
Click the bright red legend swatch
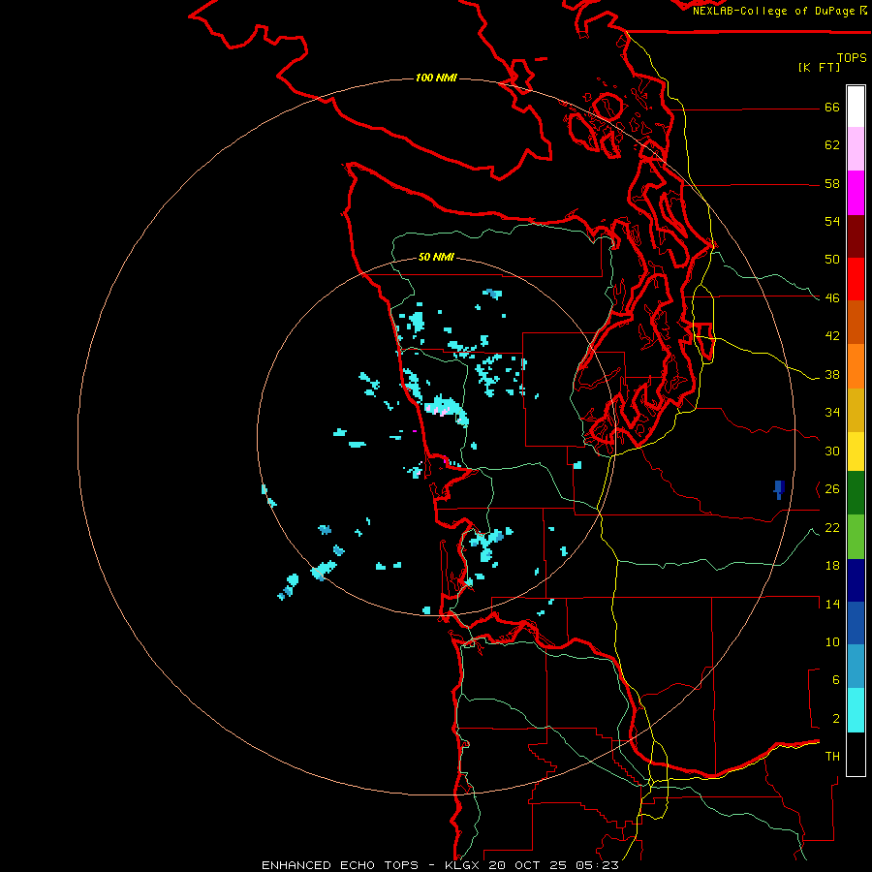pyautogui.click(x=856, y=279)
